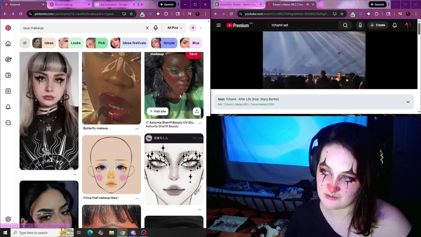Open Task View on taskbar
Image resolution: width=421 pixels, height=237 pixels.
tap(79, 233)
